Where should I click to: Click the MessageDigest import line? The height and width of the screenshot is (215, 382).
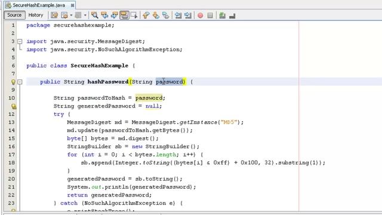tap(86, 41)
